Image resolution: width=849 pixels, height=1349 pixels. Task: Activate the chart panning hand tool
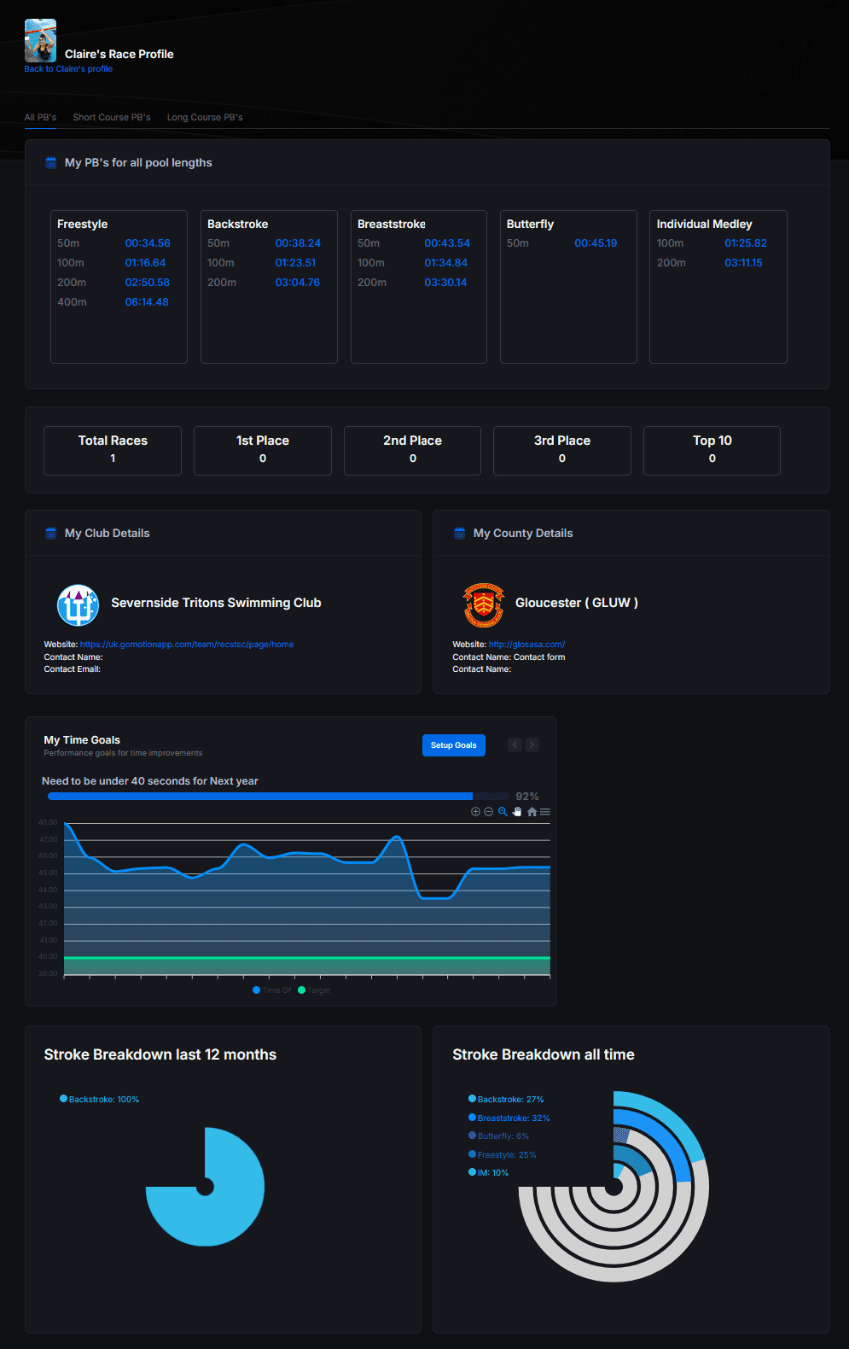point(517,812)
